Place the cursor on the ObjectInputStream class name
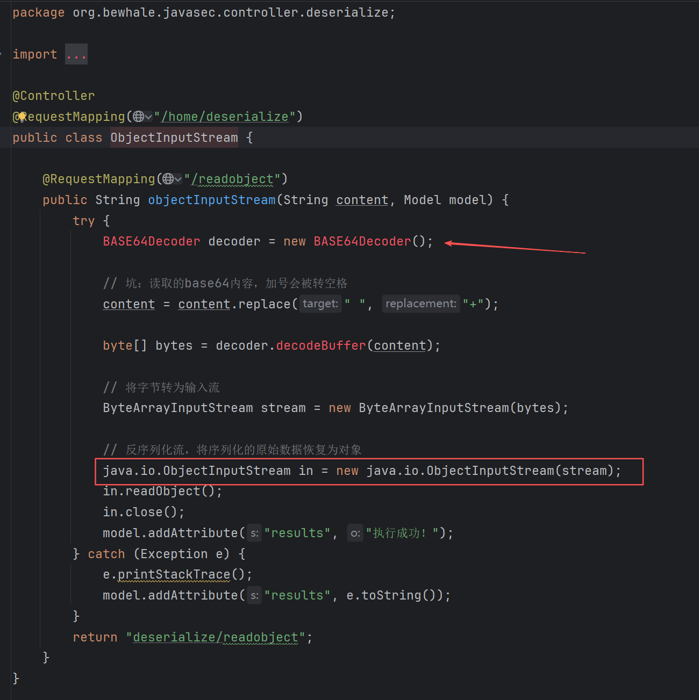Image resolution: width=699 pixels, height=700 pixels. pyautogui.click(x=174, y=138)
